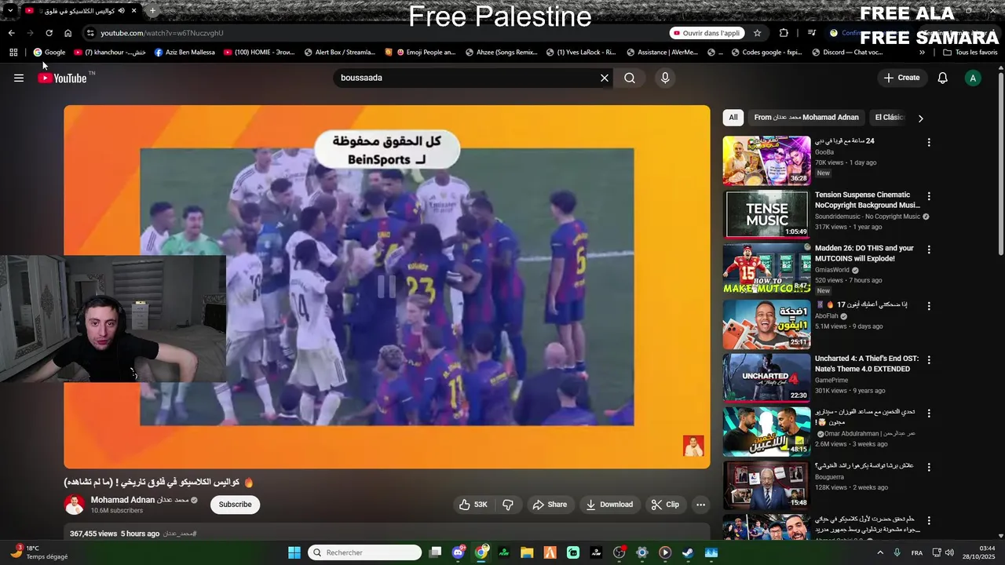Pause or play the main video
The image size is (1005, 565).
386,286
